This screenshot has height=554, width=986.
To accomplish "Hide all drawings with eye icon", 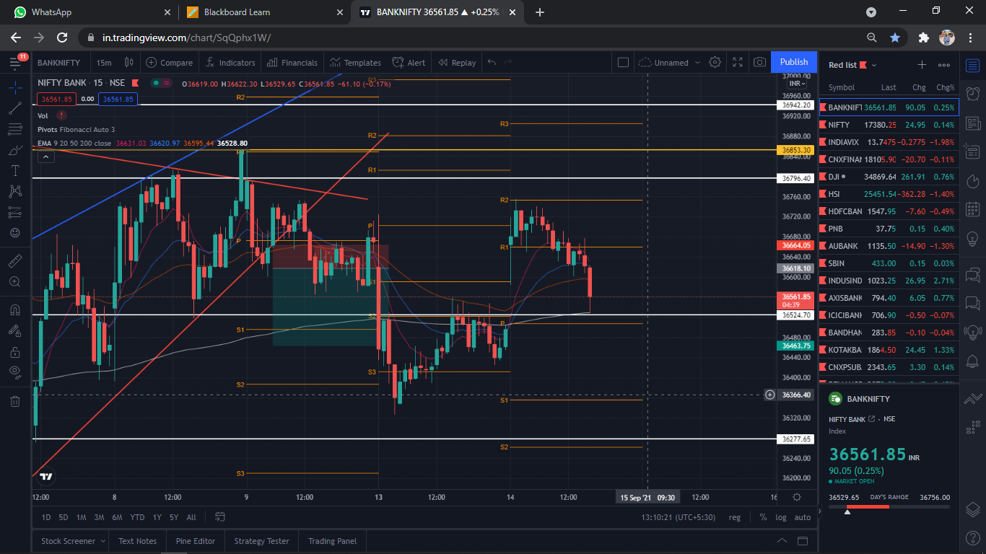I will point(15,372).
